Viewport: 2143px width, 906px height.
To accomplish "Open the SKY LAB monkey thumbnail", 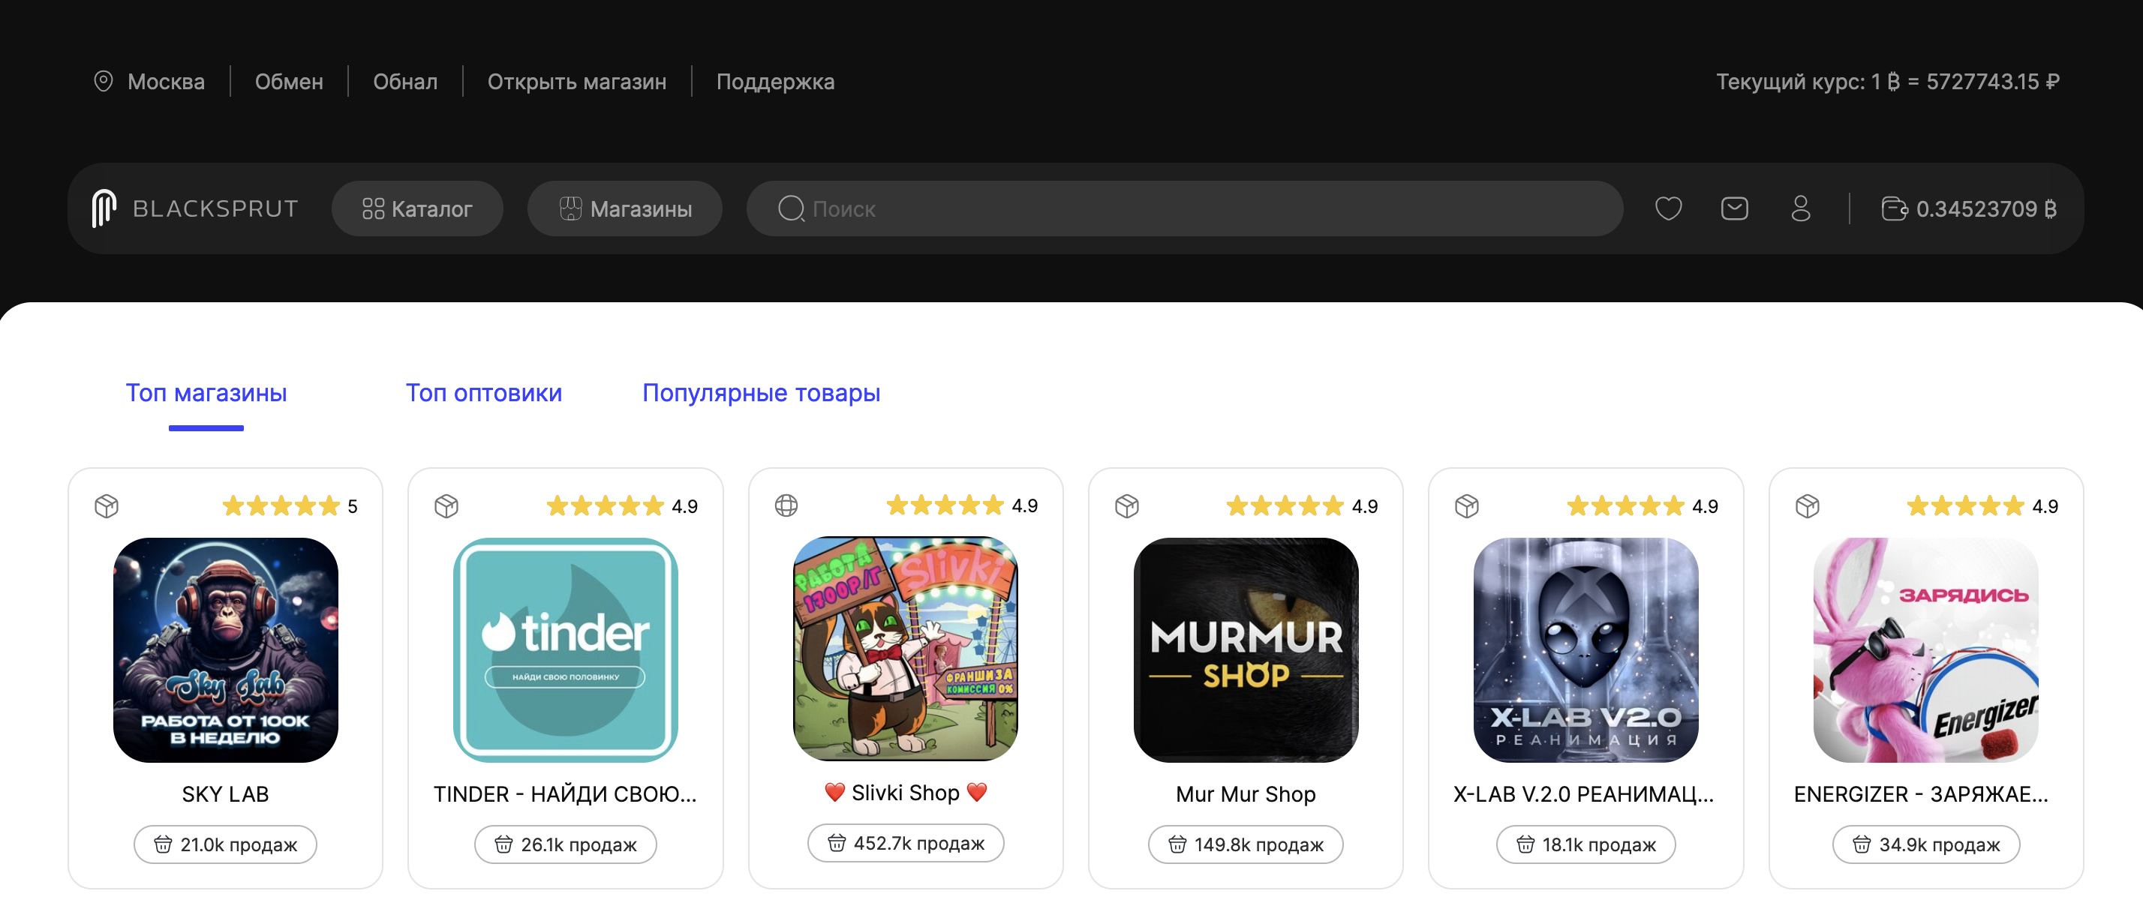I will [x=225, y=650].
